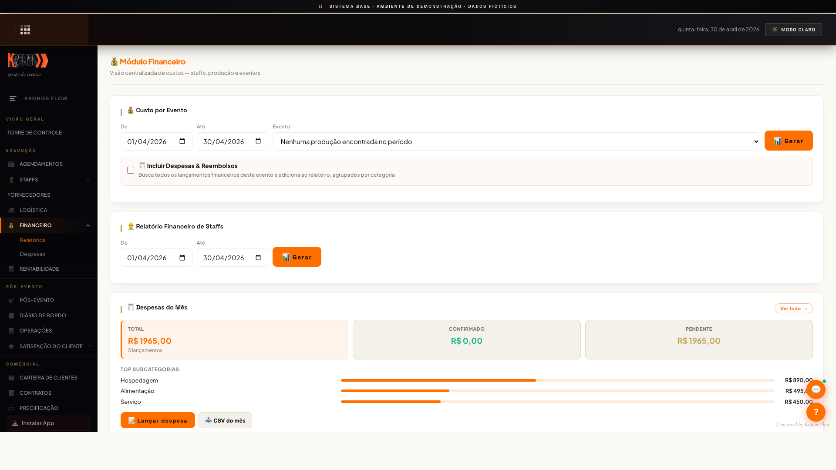The width and height of the screenshot is (836, 470).
Task: Click the Confirmado R$ 0,00 card
Action: pos(466,340)
